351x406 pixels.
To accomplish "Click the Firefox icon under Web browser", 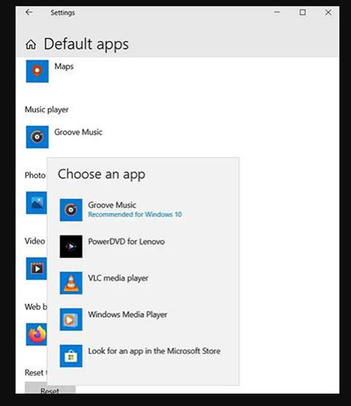I will coord(36,334).
